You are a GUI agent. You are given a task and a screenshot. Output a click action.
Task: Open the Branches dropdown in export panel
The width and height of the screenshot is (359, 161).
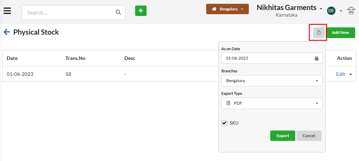click(272, 81)
